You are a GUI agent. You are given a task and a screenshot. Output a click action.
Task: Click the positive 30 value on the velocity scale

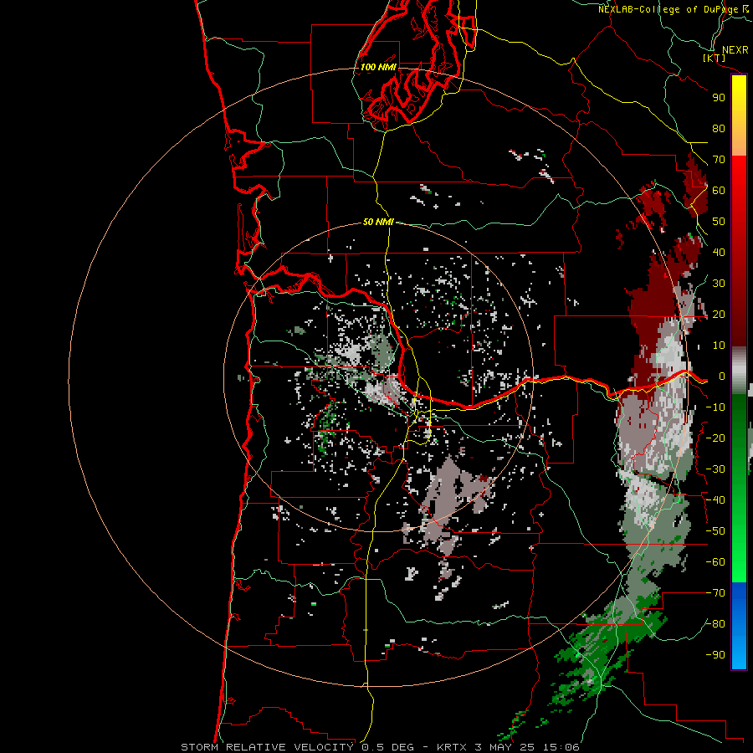point(719,284)
